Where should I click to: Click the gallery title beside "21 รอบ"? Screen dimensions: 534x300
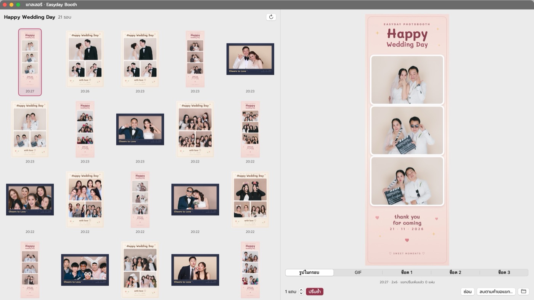click(30, 17)
